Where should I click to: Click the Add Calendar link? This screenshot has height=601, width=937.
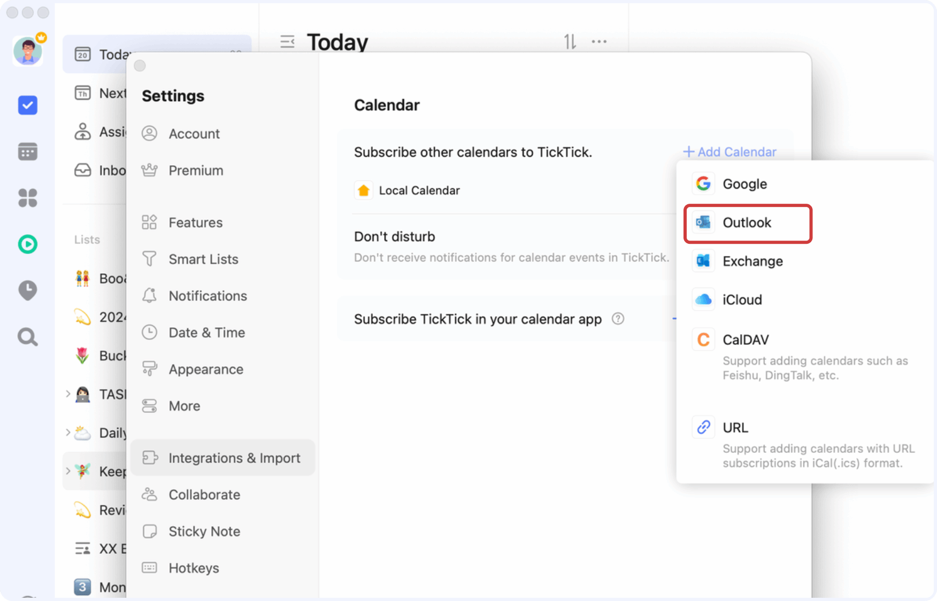[730, 152]
